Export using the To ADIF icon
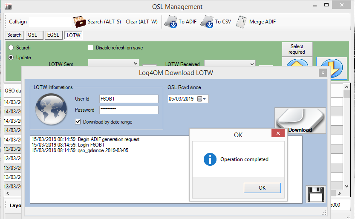The width and height of the screenshot is (355, 219). [170, 22]
